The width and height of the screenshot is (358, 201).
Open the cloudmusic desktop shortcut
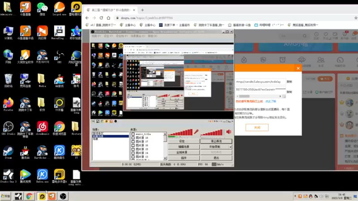coord(42,128)
